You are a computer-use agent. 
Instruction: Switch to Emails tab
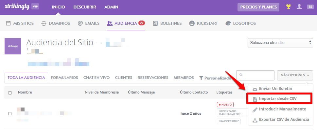coord(89,23)
